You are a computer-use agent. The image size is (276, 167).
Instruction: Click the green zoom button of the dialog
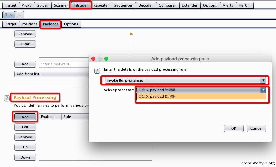[106, 59]
